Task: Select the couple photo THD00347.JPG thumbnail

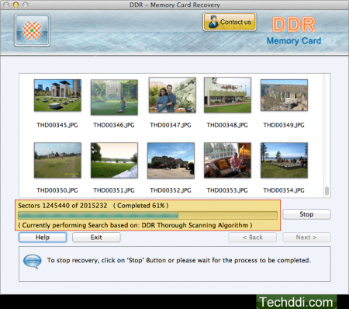Action: point(172,95)
